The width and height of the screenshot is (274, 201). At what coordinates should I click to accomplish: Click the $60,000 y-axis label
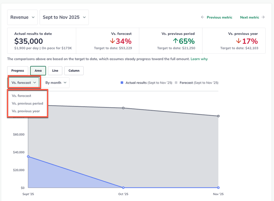(19, 134)
